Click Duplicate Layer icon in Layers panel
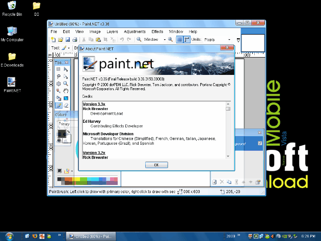The image size is (321, 241). [x=229, y=182]
